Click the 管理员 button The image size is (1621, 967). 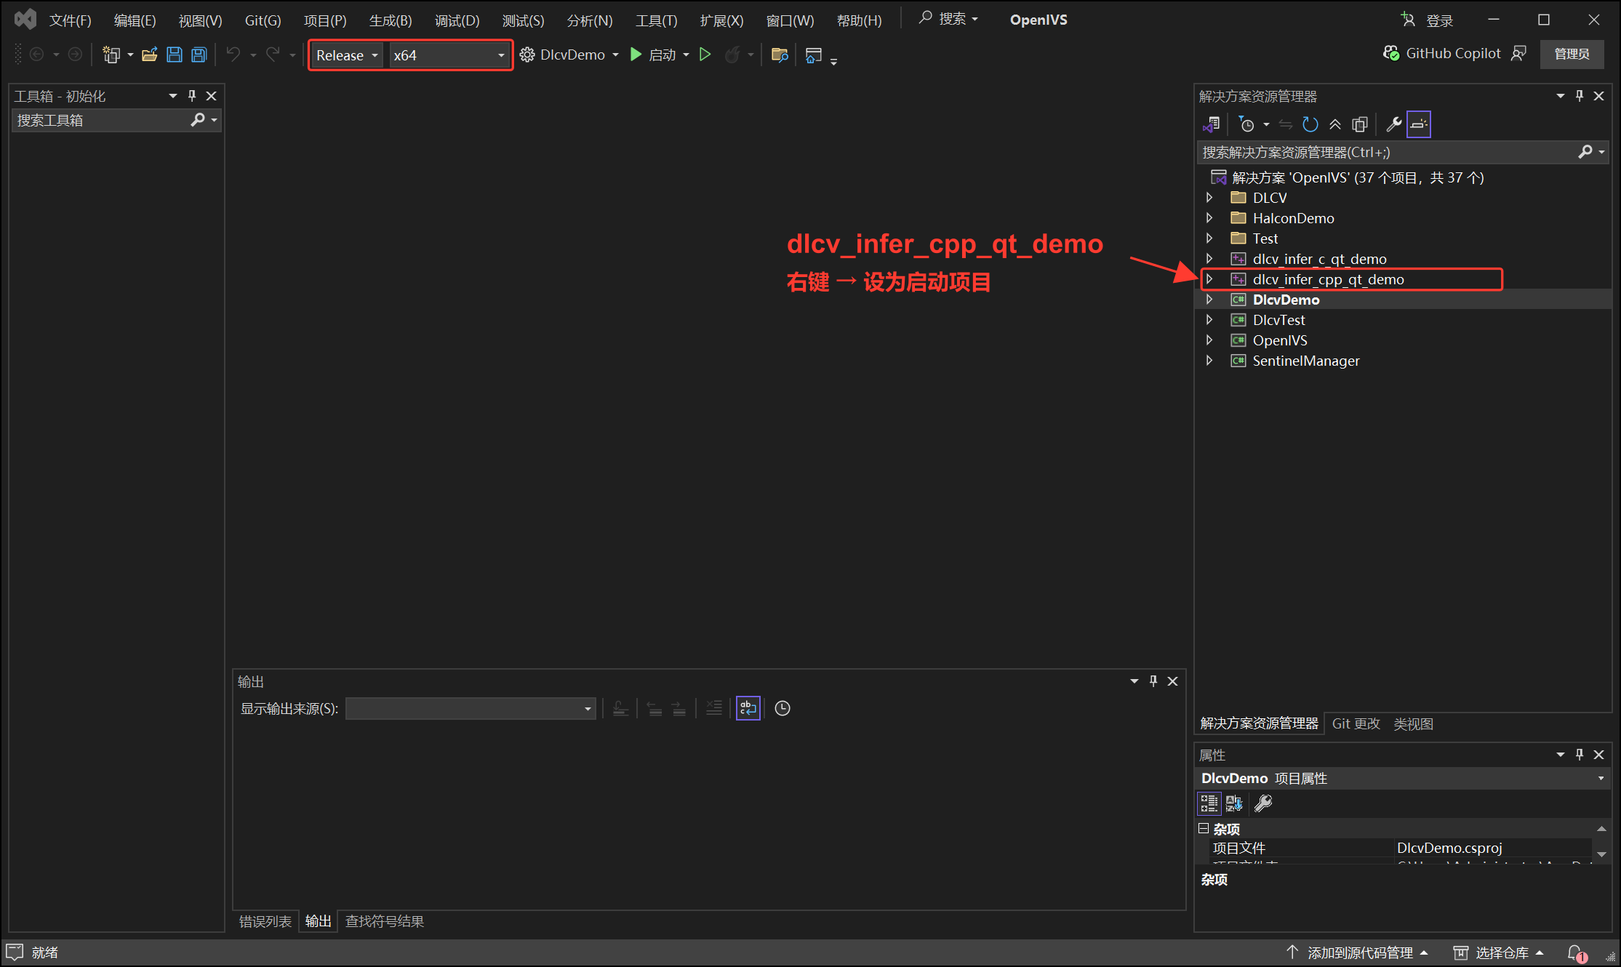(x=1572, y=54)
